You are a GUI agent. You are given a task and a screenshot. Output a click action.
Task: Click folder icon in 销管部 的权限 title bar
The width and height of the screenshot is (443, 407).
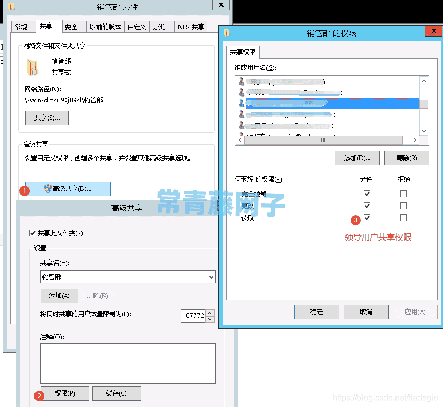click(227, 33)
